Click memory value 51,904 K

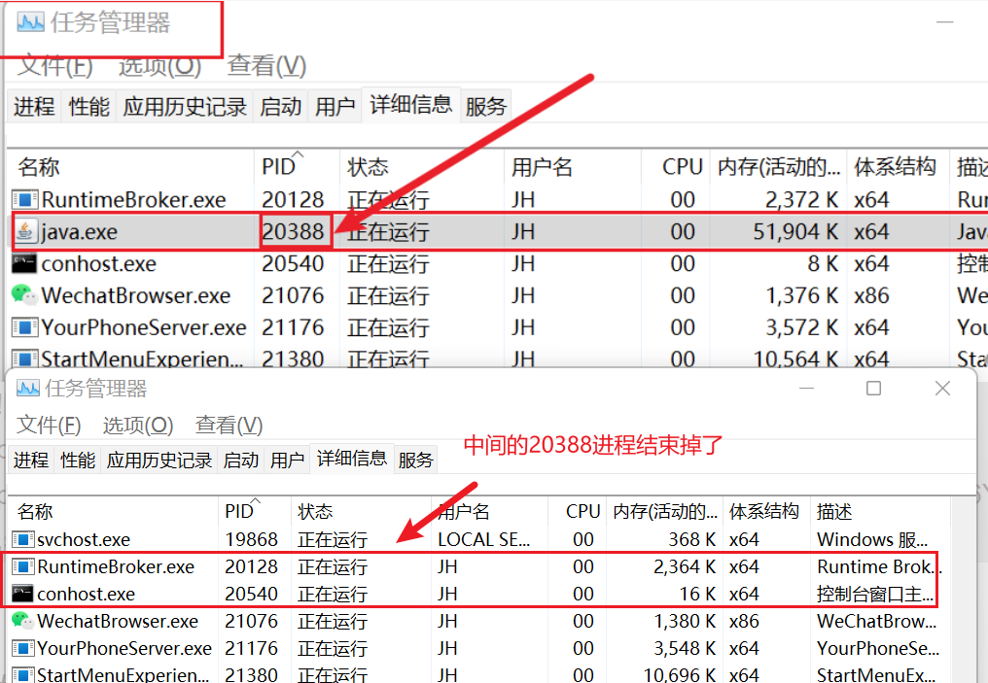[x=795, y=231]
